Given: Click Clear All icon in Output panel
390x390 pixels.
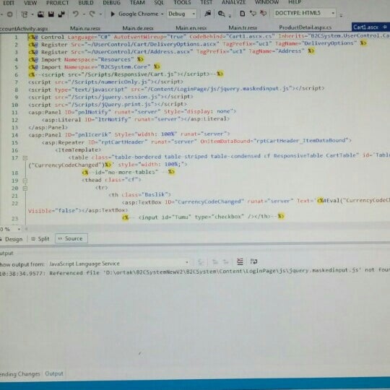Looking at the screenshot, I should click(240, 261).
